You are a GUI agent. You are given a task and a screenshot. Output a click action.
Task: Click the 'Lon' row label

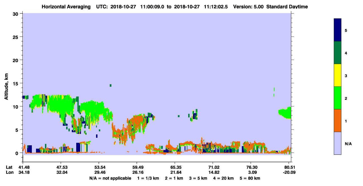(x=9, y=172)
